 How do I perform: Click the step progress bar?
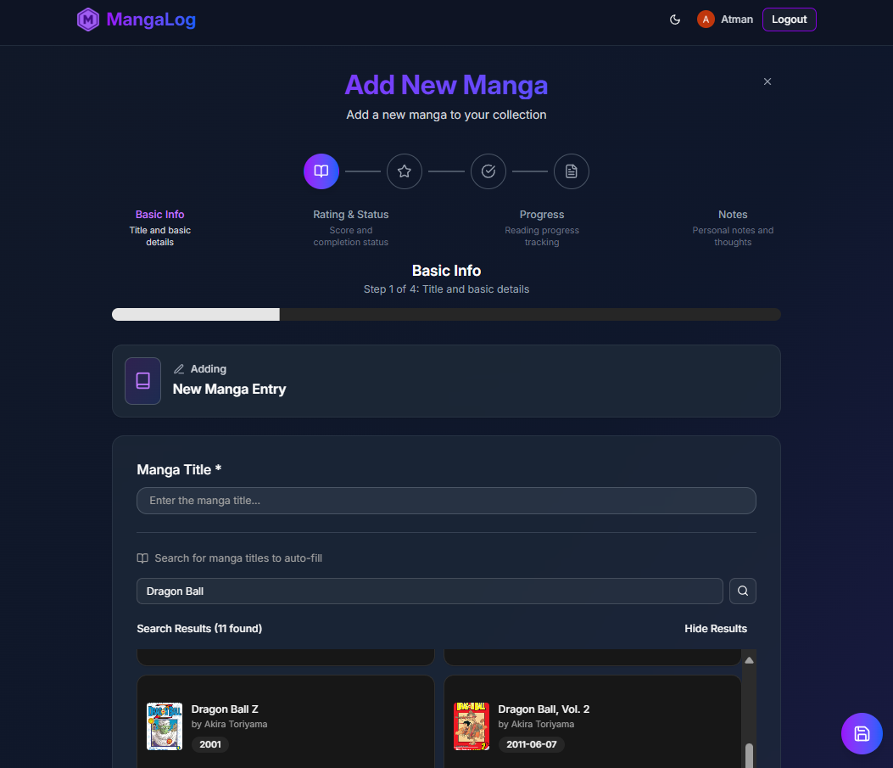click(446, 315)
